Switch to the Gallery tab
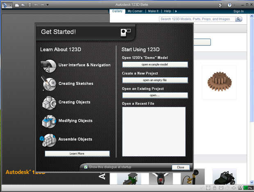The image size is (254, 192). click(x=117, y=11)
